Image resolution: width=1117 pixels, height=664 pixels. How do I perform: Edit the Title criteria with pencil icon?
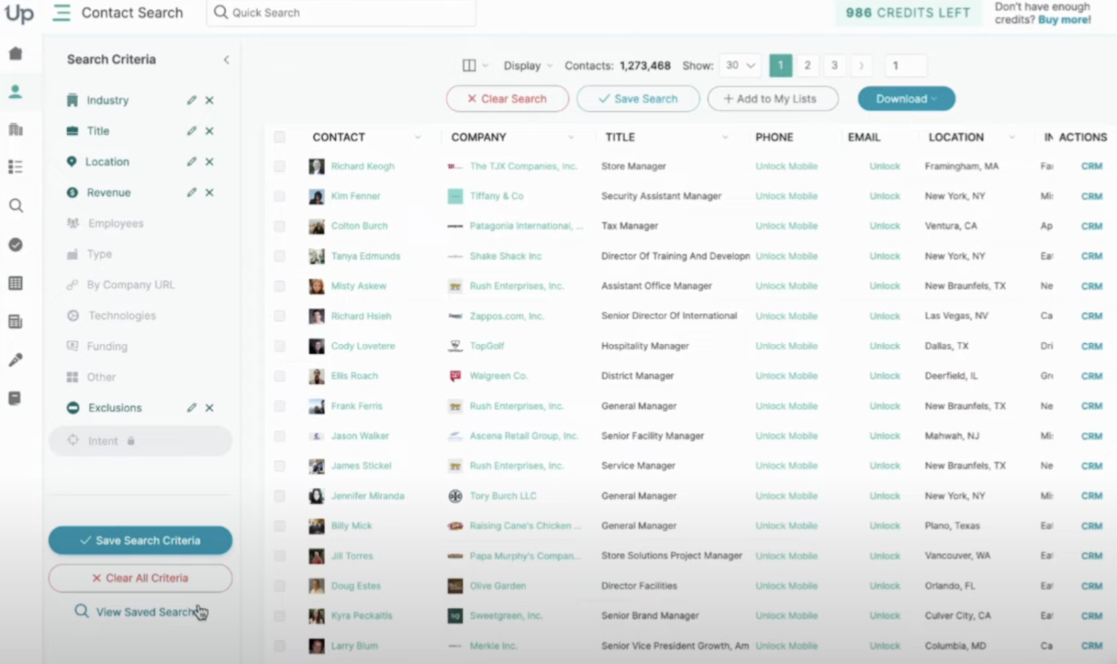point(191,131)
